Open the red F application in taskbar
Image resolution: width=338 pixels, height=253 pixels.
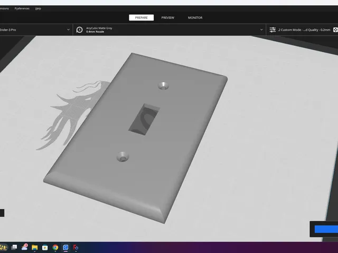(x=76, y=248)
